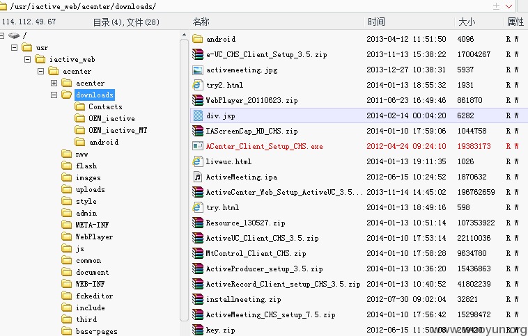Image resolution: width=528 pixels, height=336 pixels.
Task: Click the folder tree scroll-up arrow
Action: tap(184, 35)
